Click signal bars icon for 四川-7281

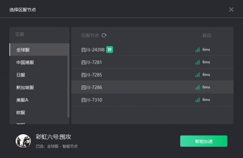[198, 62]
